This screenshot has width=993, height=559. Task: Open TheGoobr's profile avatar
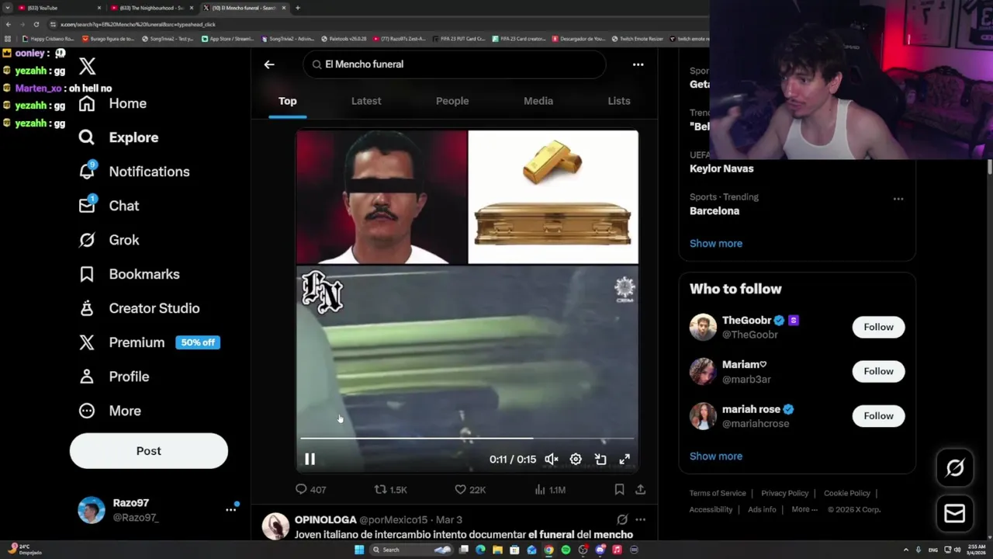click(x=703, y=327)
